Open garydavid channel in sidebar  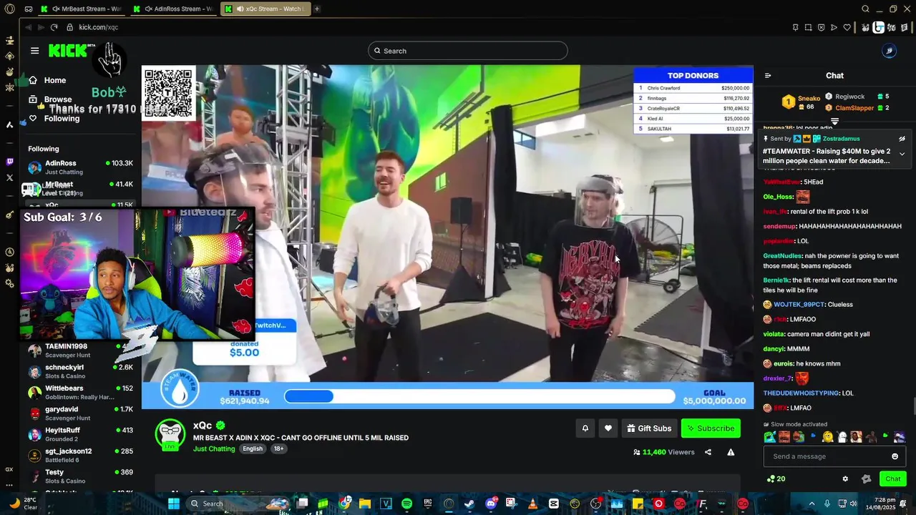tap(80, 413)
